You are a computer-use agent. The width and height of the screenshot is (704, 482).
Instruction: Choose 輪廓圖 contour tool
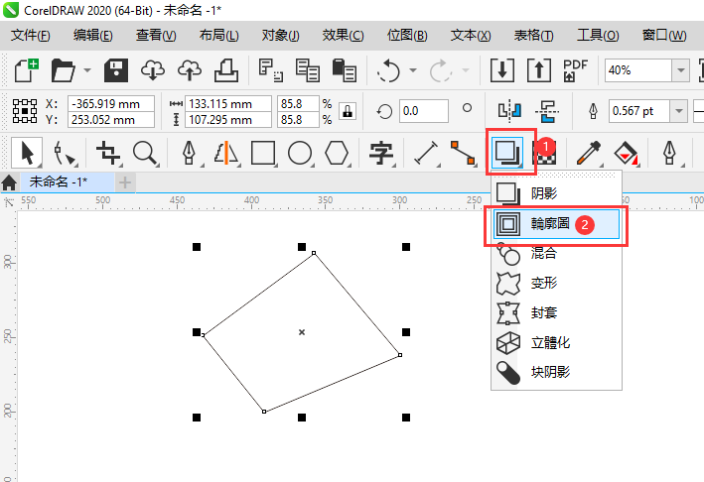click(556, 224)
